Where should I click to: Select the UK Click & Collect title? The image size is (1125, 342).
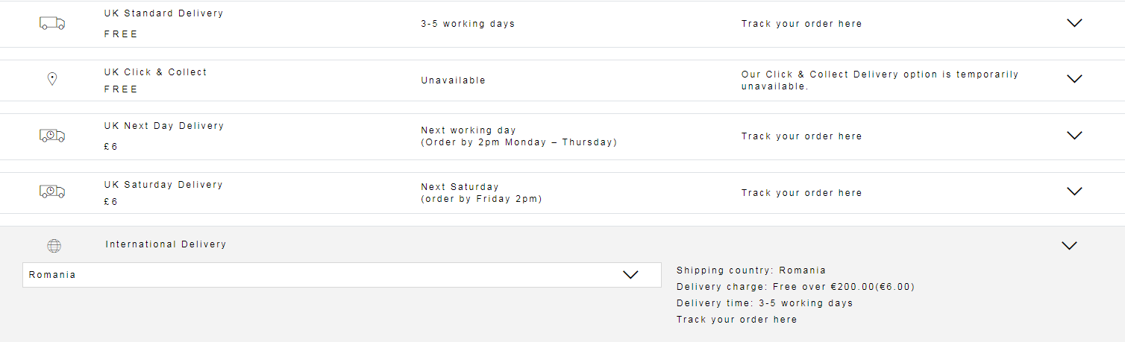(x=155, y=72)
